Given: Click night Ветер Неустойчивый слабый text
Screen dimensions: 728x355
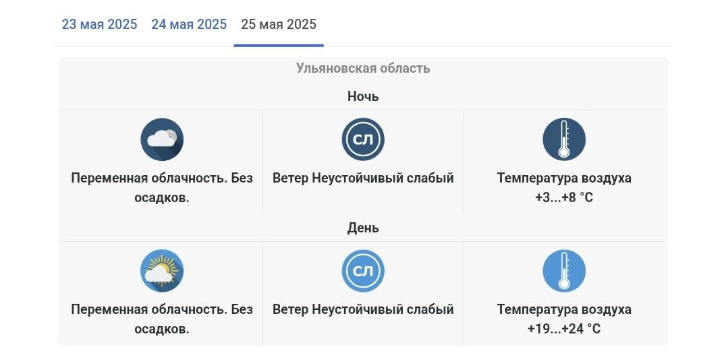Looking at the screenshot, I should coord(363,178).
